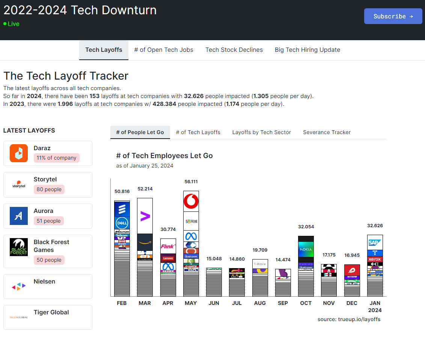The width and height of the screenshot is (425, 344).
Task: Click the purple logo in SEP bar
Action: click(283, 273)
